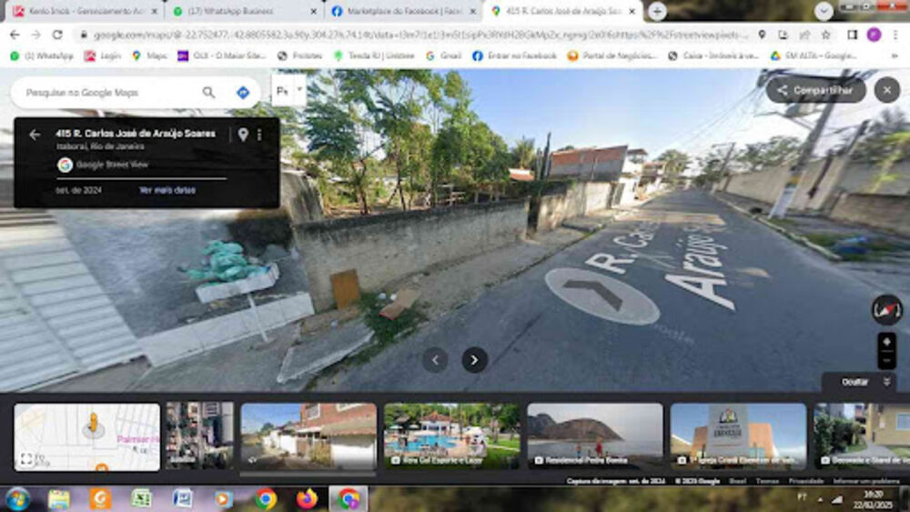Close Street View with the X button
The height and width of the screenshot is (512, 910).
[x=886, y=90]
